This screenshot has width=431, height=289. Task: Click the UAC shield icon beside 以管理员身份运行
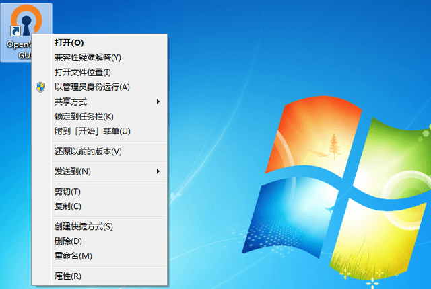[40, 87]
